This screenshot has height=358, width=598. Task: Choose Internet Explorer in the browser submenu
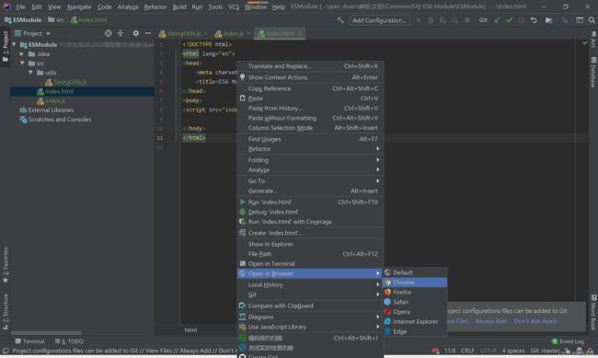[415, 322]
